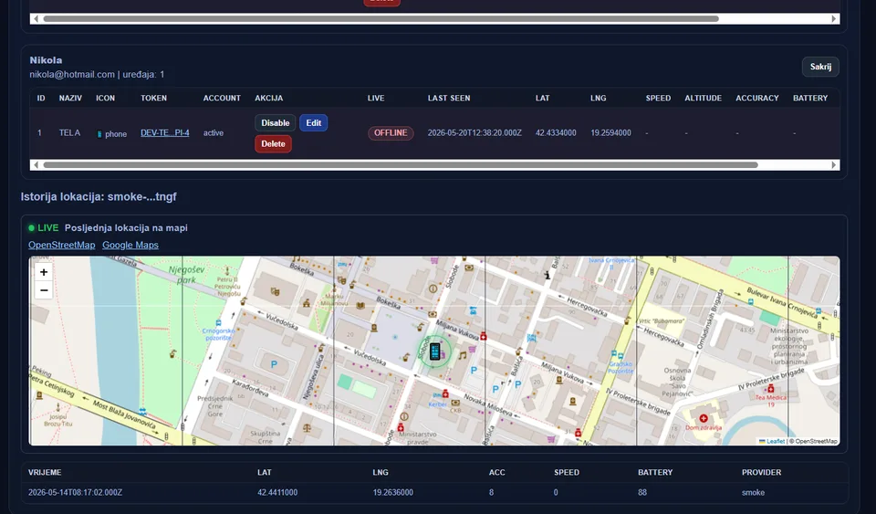Click the Nikola user heading
Viewport: 876px width, 514px height.
46,59
